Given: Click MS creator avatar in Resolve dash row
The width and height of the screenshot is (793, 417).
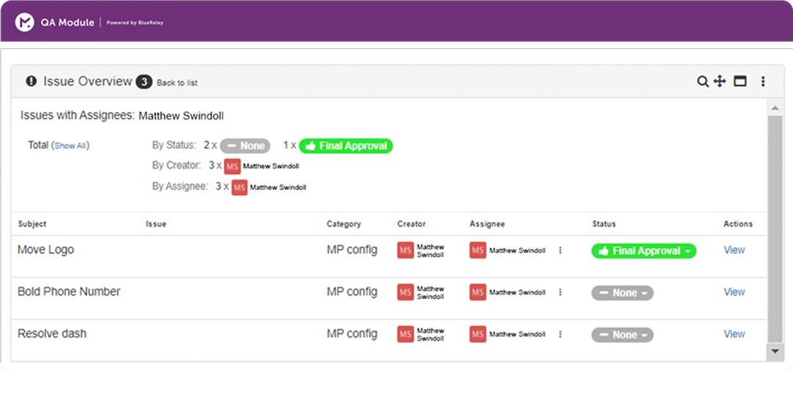Looking at the screenshot, I should pos(405,334).
